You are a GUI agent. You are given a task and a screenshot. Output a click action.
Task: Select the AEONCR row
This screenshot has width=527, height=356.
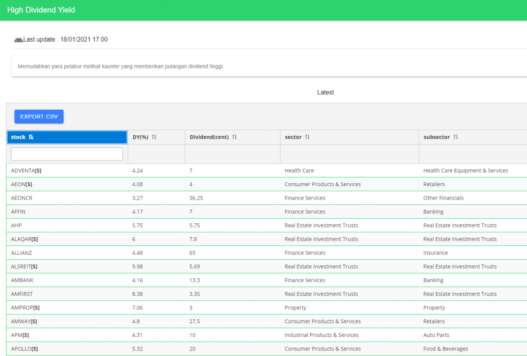click(x=22, y=198)
